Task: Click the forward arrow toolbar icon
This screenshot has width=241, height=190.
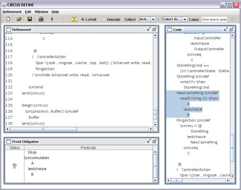Action: pyautogui.click(x=63, y=19)
